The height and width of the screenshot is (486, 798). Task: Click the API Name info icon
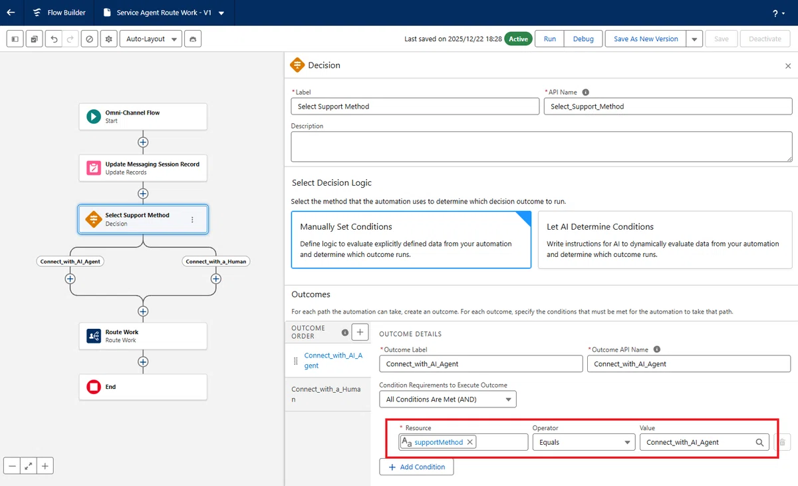(x=585, y=93)
